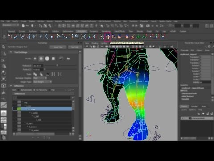Collapse the Influence section
Screen dimensions: 214x161
point(11,86)
